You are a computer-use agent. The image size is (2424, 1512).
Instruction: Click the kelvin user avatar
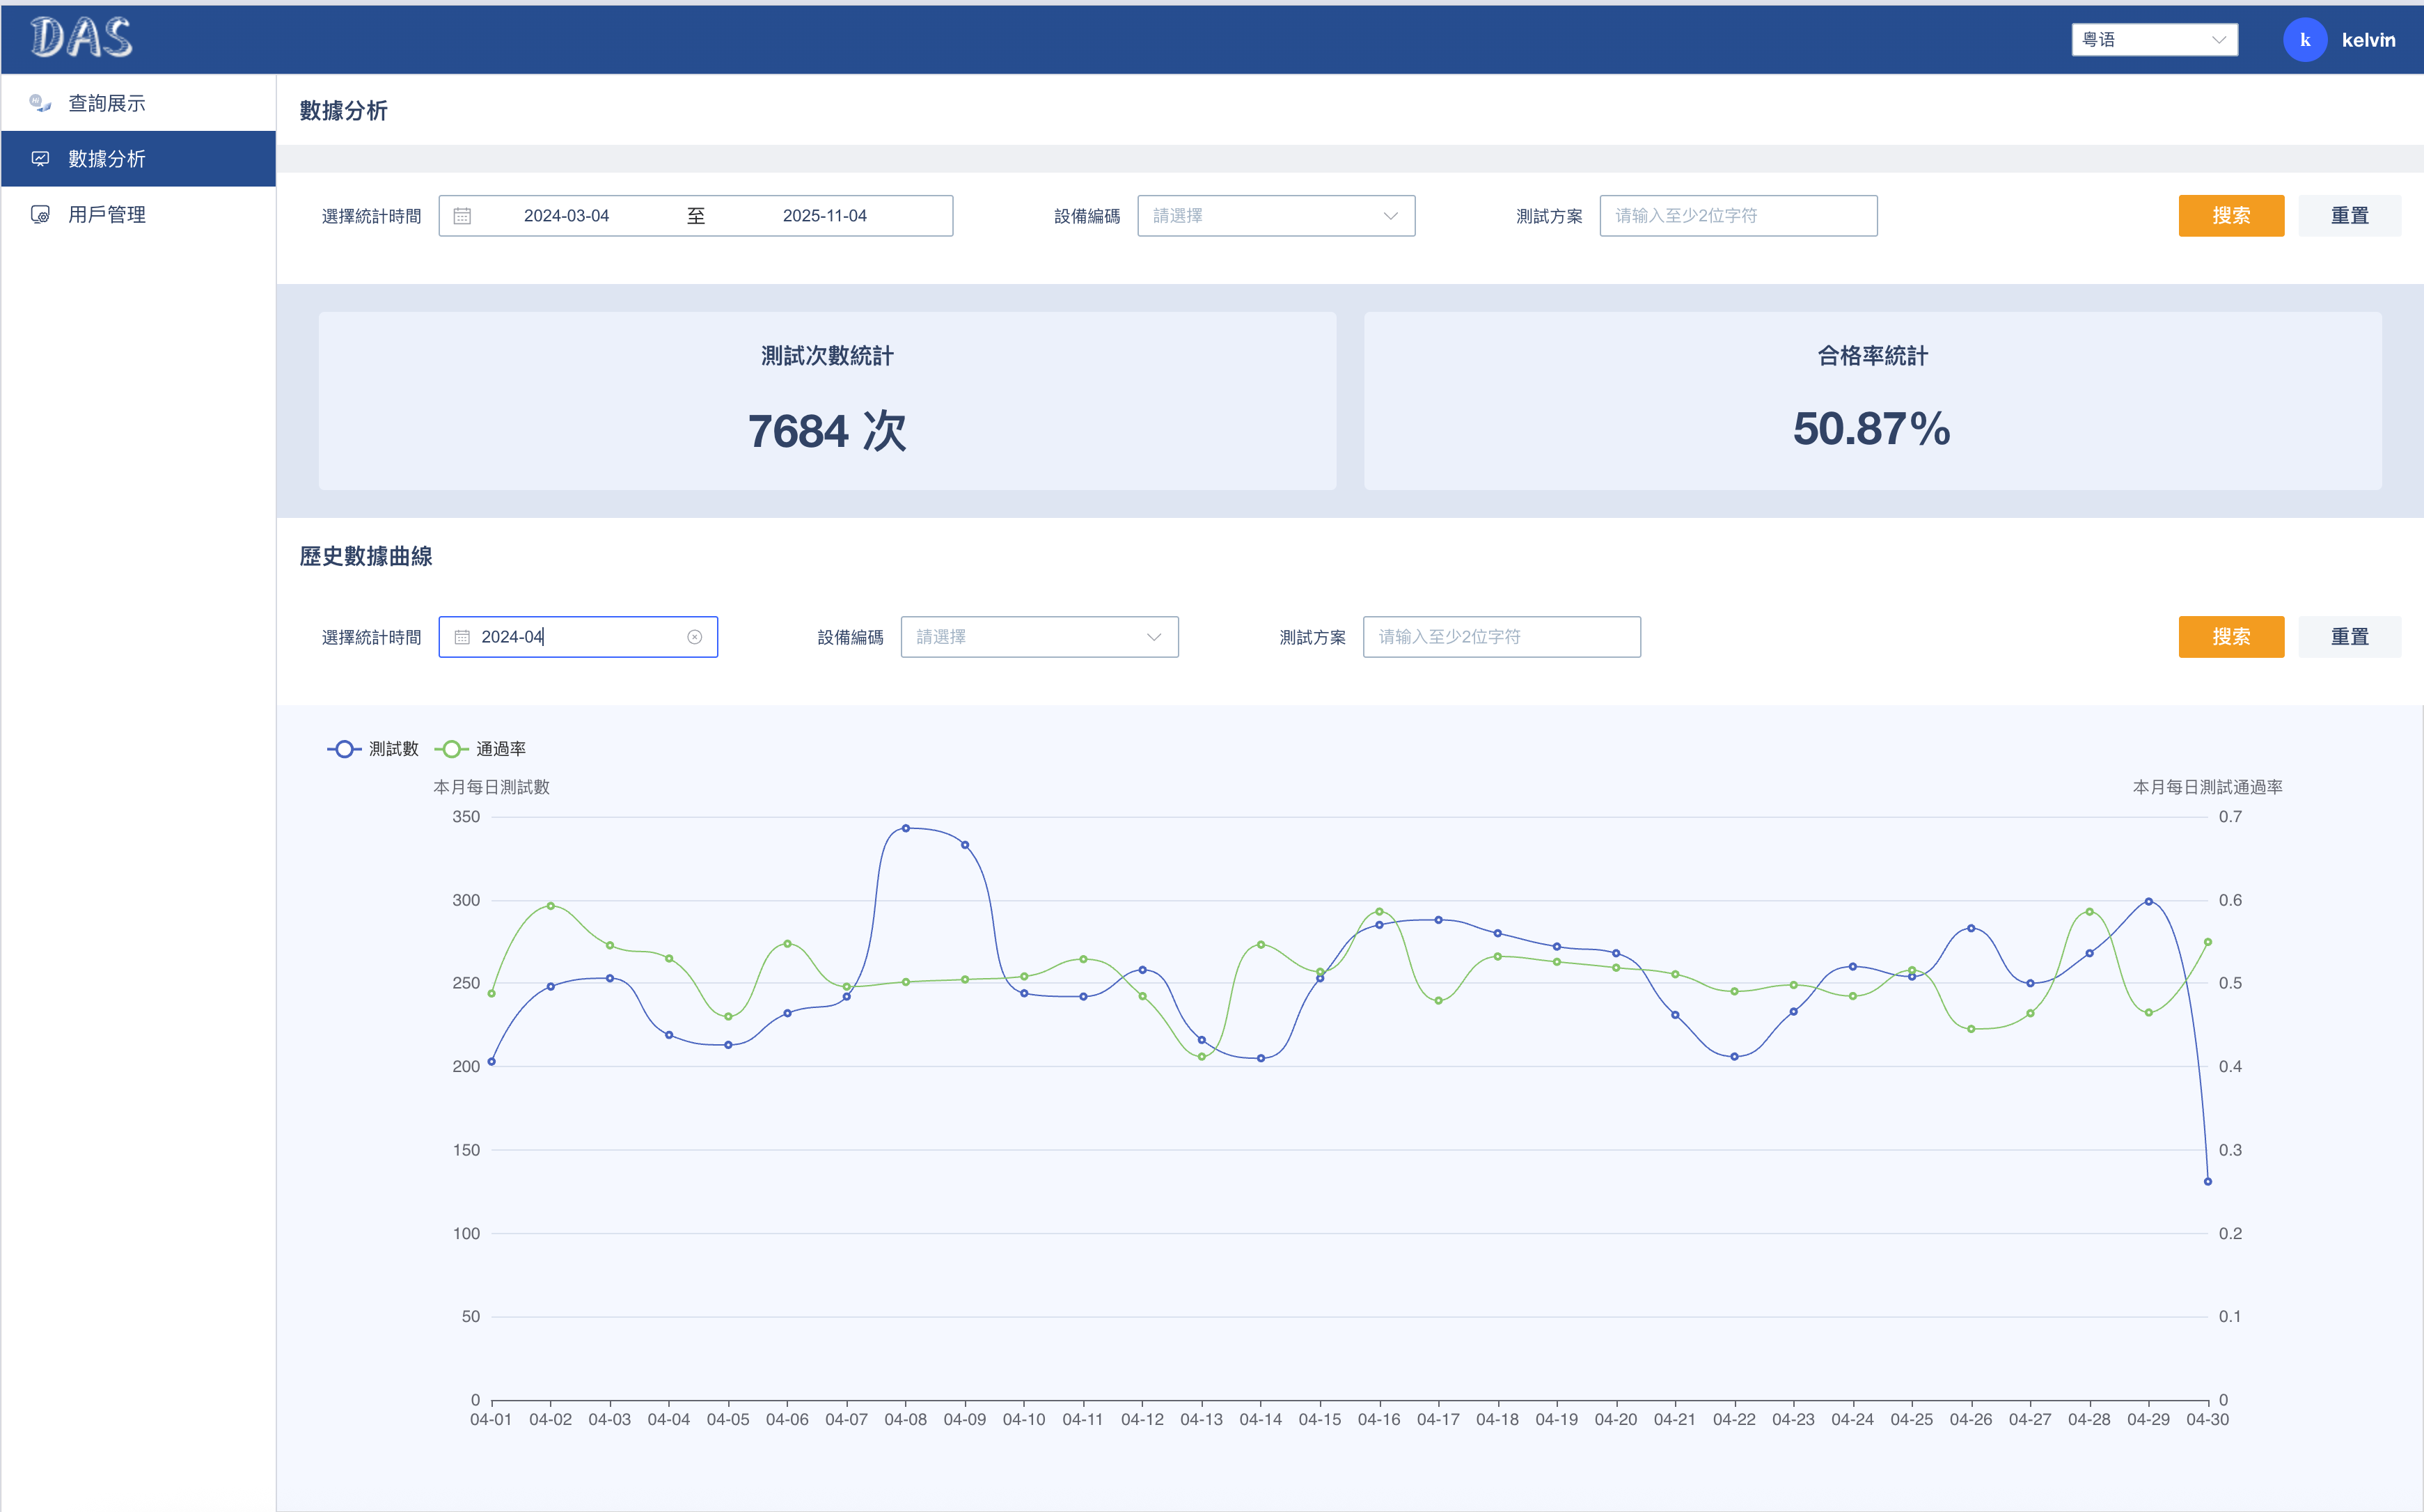point(2304,40)
